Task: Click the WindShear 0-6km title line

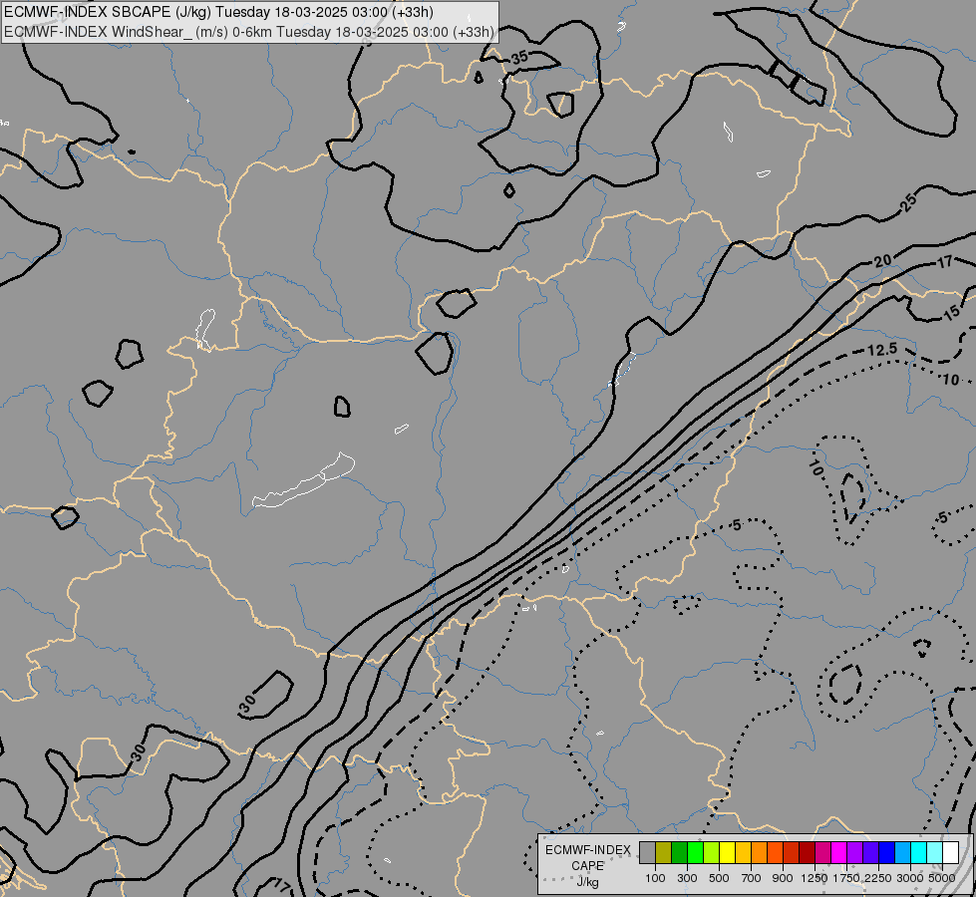Action: point(249,32)
